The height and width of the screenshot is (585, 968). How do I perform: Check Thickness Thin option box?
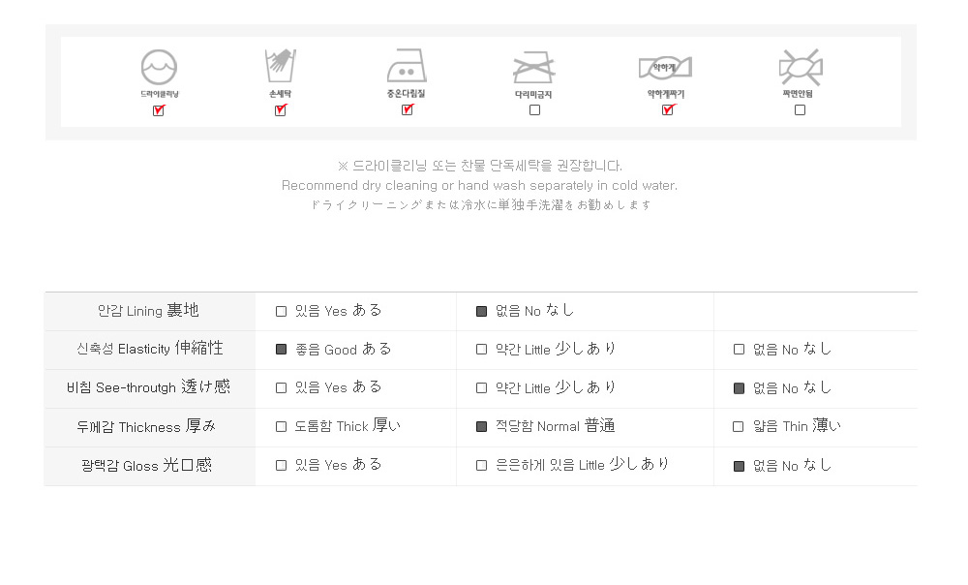click(739, 427)
